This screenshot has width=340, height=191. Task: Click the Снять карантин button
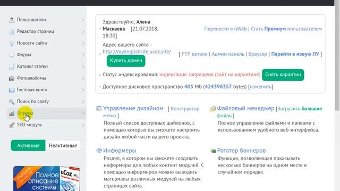[283, 75]
